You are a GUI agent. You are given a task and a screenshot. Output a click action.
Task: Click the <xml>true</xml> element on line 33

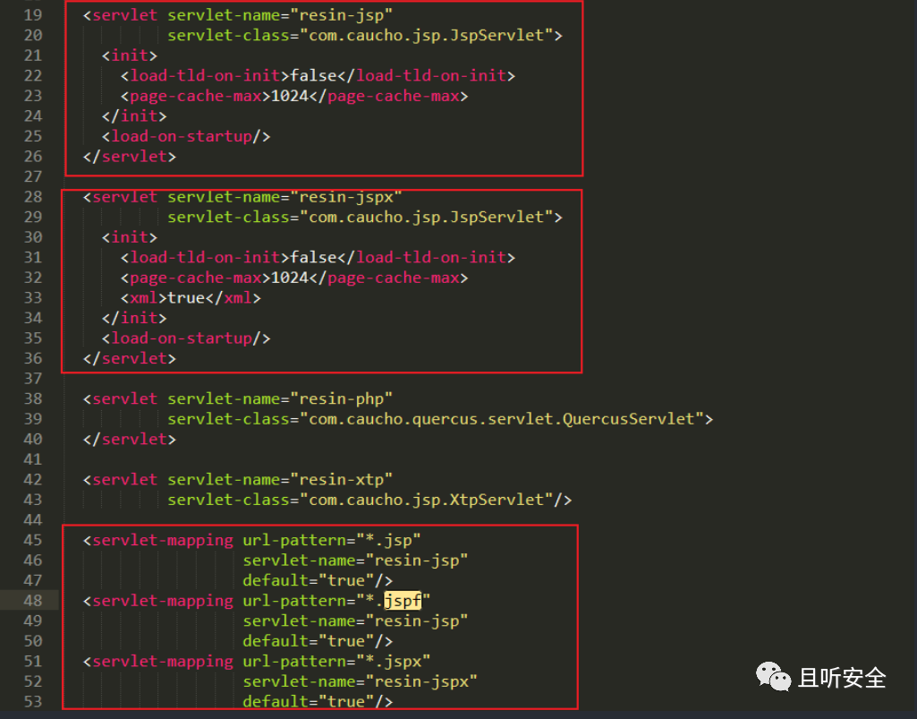(191, 297)
